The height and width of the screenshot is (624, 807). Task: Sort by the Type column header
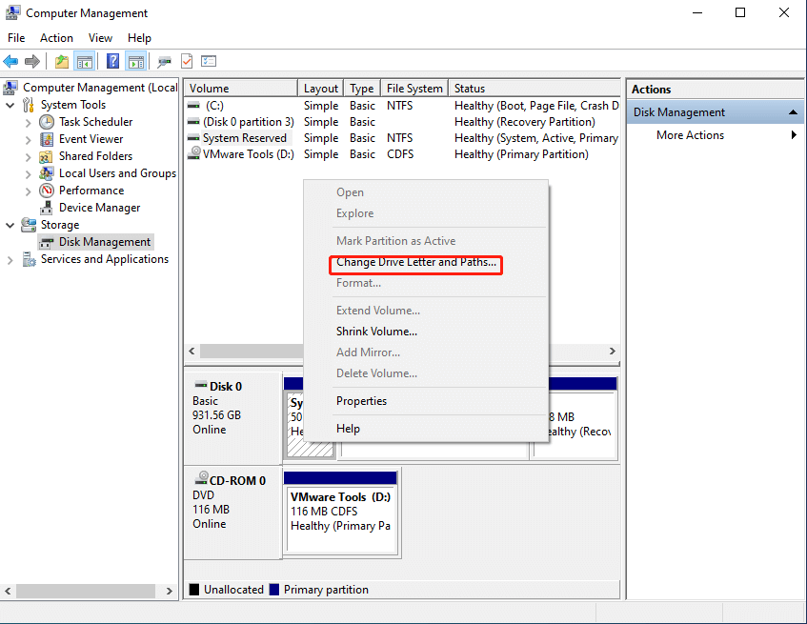pos(362,88)
